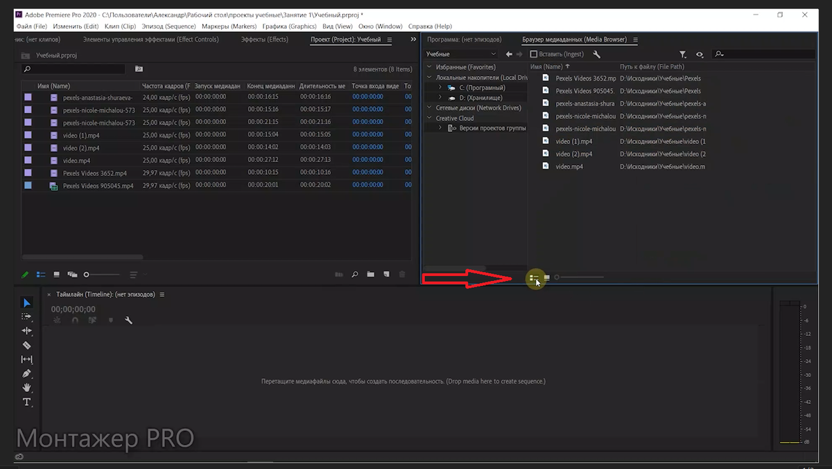
Task: Click Automate to Sequence icon in Project panel
Action: coord(338,275)
